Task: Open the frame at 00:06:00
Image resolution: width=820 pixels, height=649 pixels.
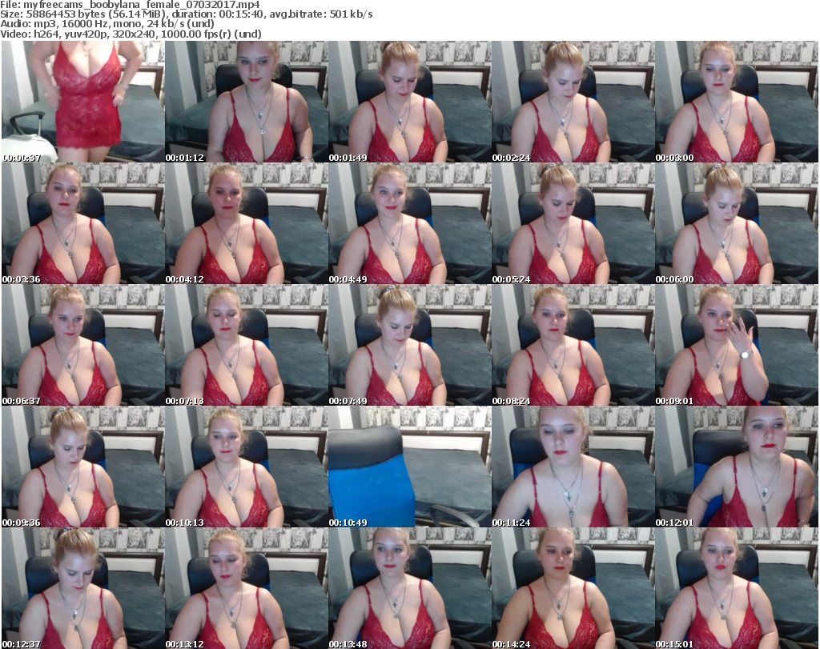Action: point(737,223)
